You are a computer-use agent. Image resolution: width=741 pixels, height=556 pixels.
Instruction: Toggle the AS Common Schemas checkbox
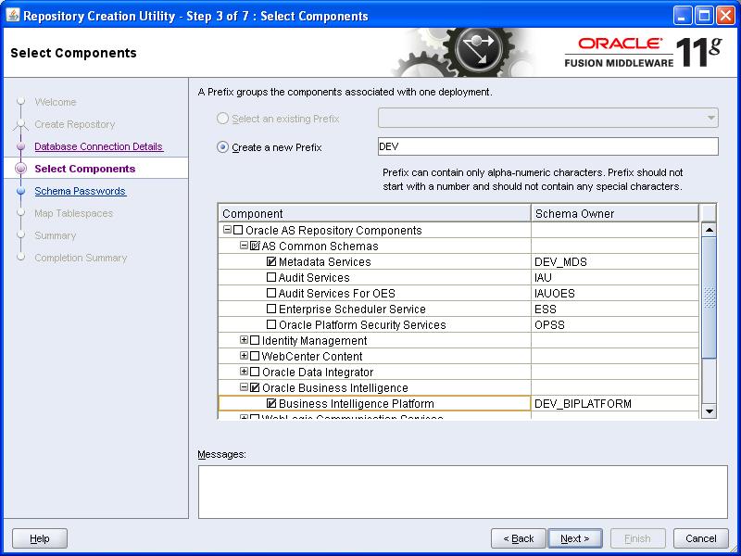tap(255, 246)
